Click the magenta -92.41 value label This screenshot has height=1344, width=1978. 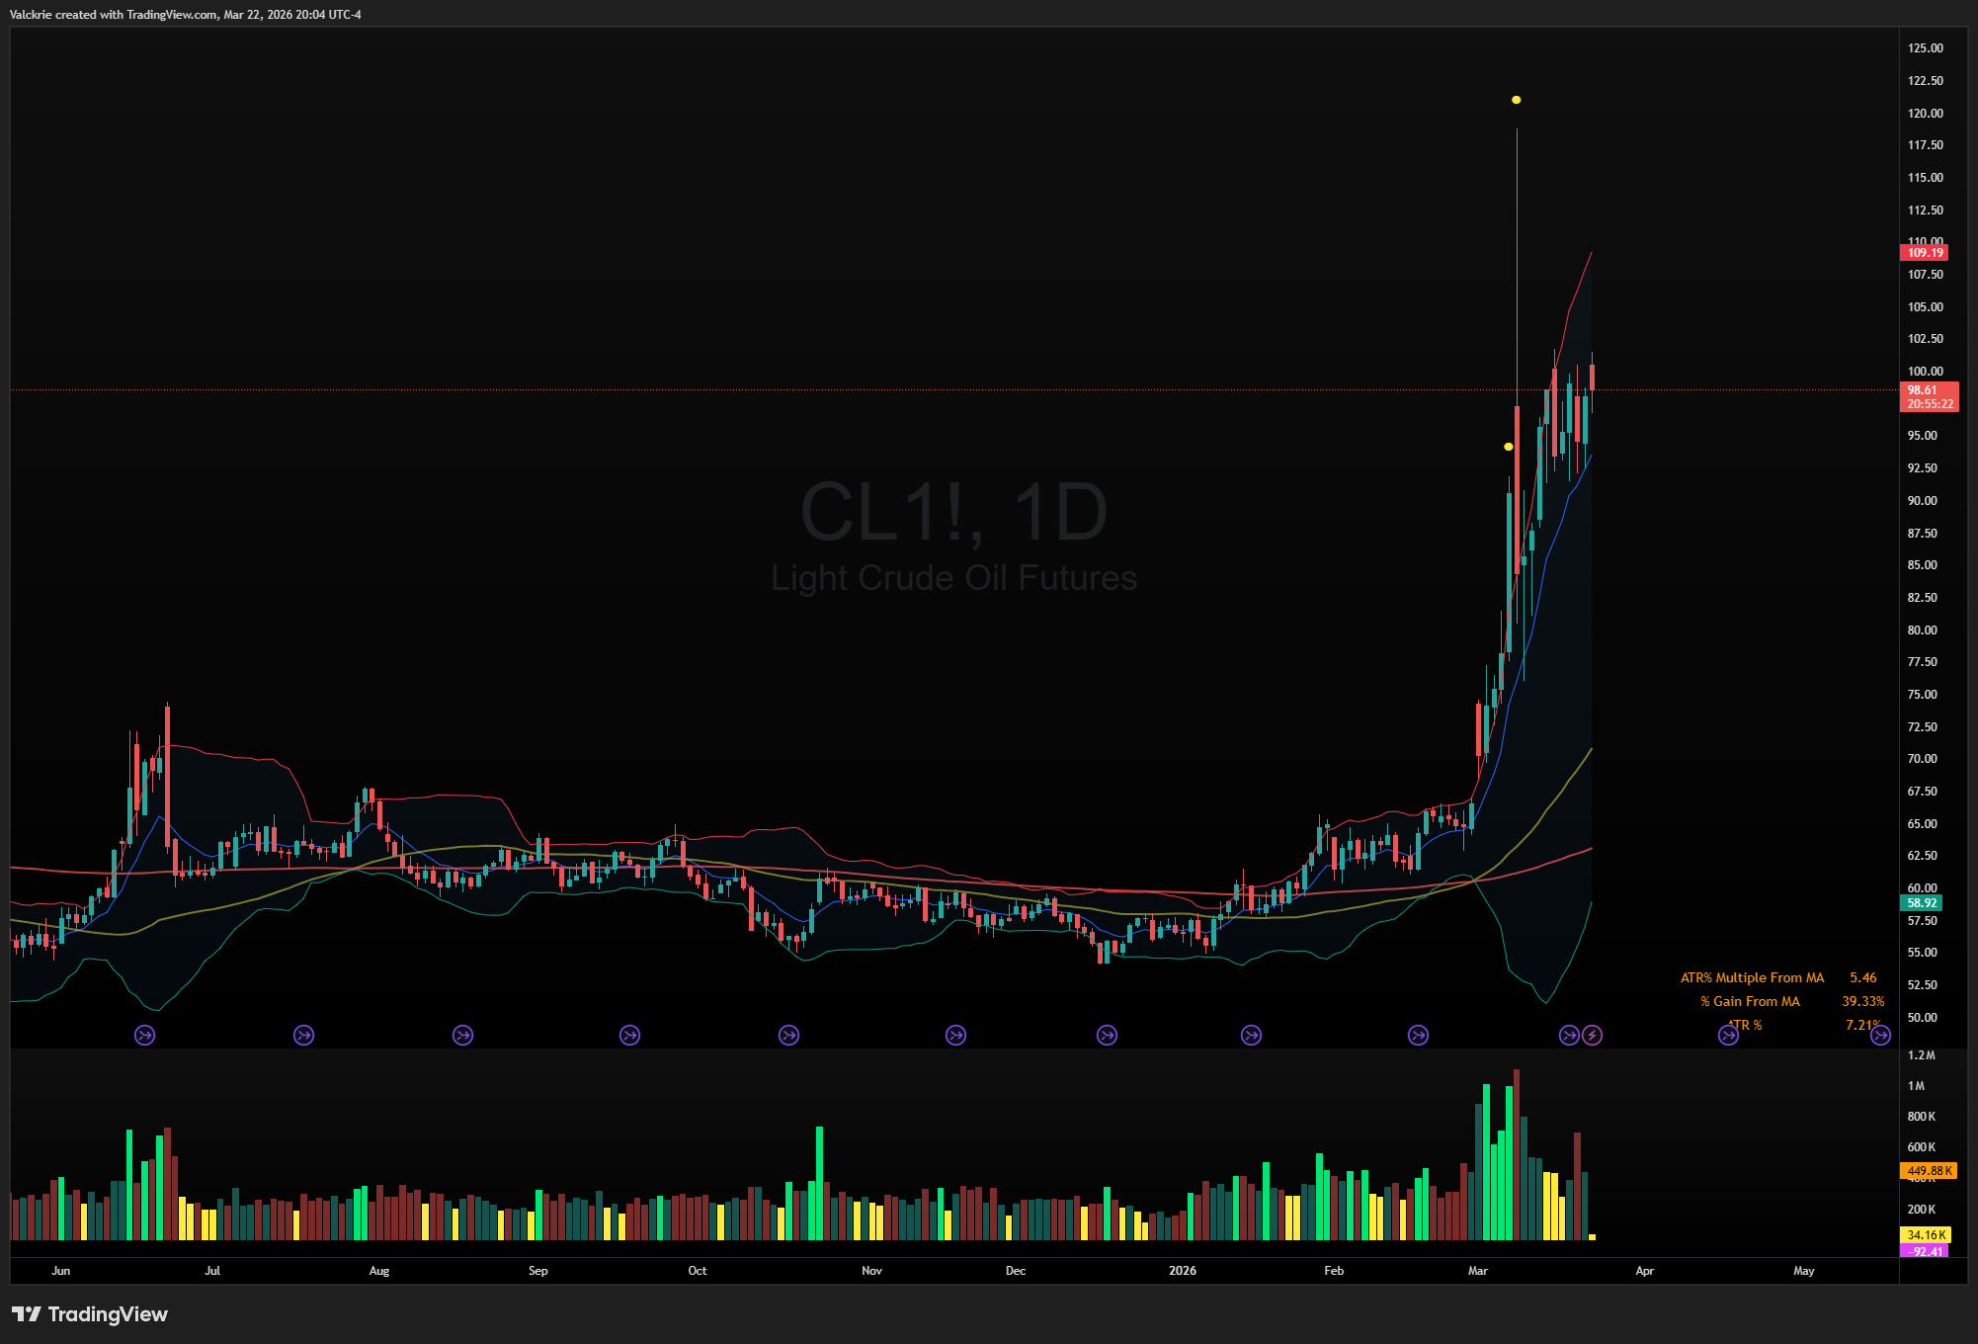[1924, 1251]
